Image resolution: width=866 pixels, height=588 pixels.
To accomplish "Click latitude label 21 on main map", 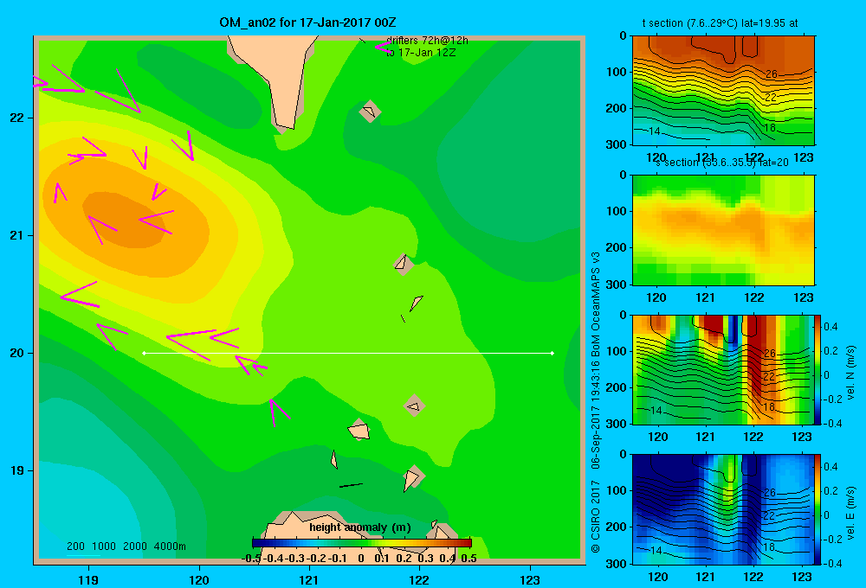I will tap(17, 235).
